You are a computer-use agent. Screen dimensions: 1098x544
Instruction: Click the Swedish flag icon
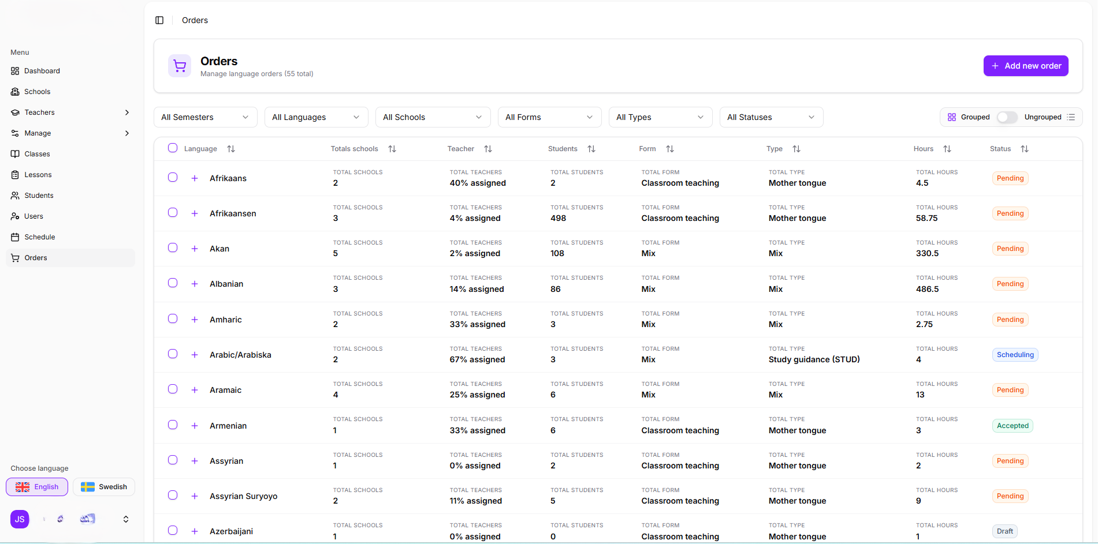pyautogui.click(x=88, y=487)
